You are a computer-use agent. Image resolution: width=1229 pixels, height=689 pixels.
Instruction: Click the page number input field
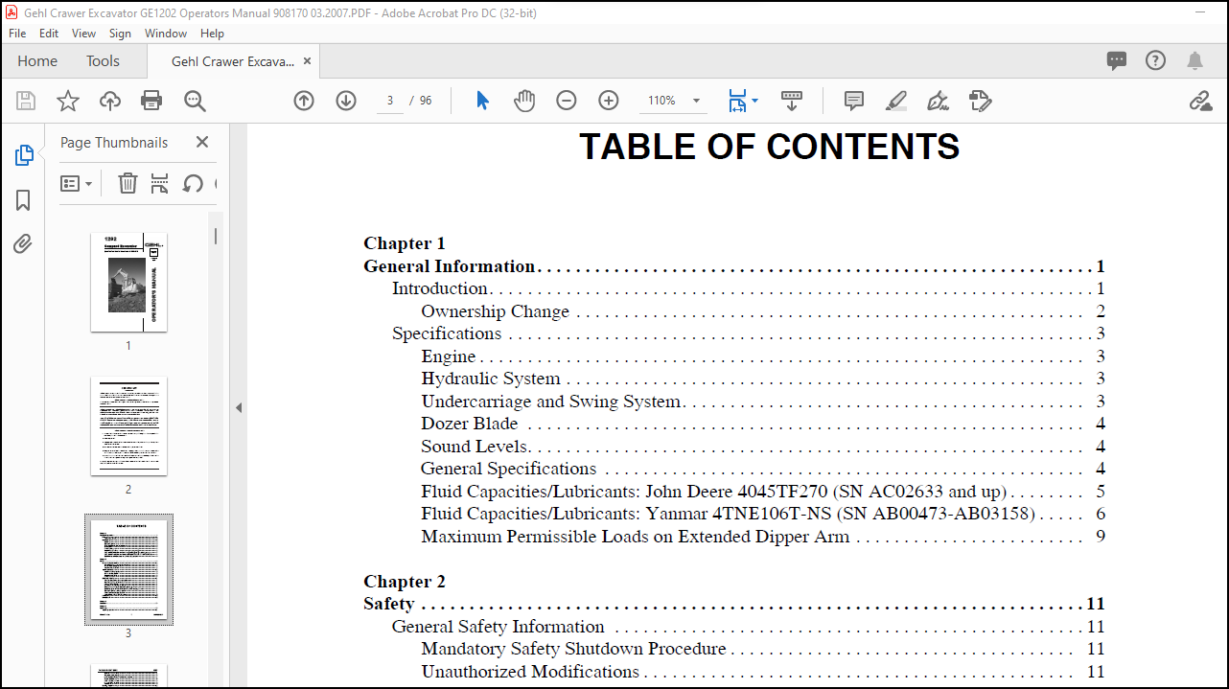(x=390, y=101)
